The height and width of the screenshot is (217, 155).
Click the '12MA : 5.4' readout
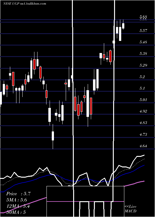click(18, 206)
